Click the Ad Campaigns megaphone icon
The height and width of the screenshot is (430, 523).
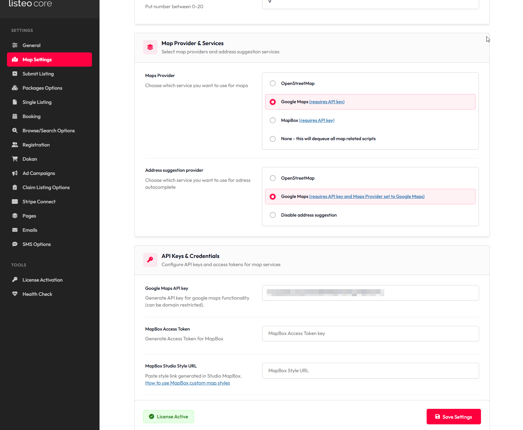15,173
